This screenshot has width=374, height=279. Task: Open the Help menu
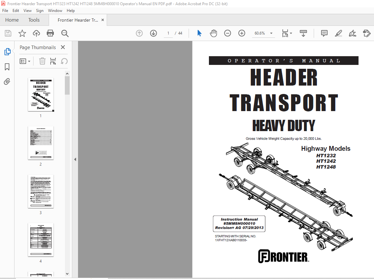(x=71, y=11)
